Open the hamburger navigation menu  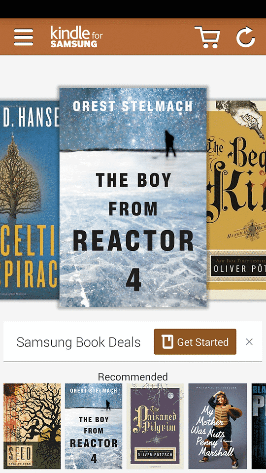pyautogui.click(x=24, y=37)
